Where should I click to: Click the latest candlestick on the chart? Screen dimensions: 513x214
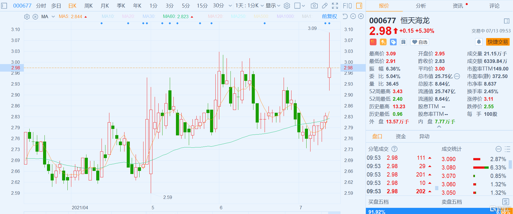(329, 72)
